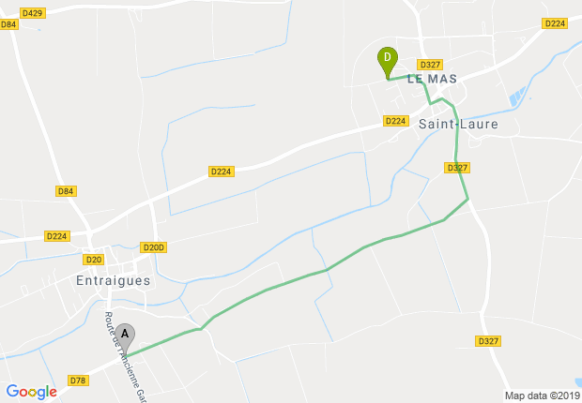Click the LE MAS place label
Viewport: 582px width, 403px height.
point(432,79)
